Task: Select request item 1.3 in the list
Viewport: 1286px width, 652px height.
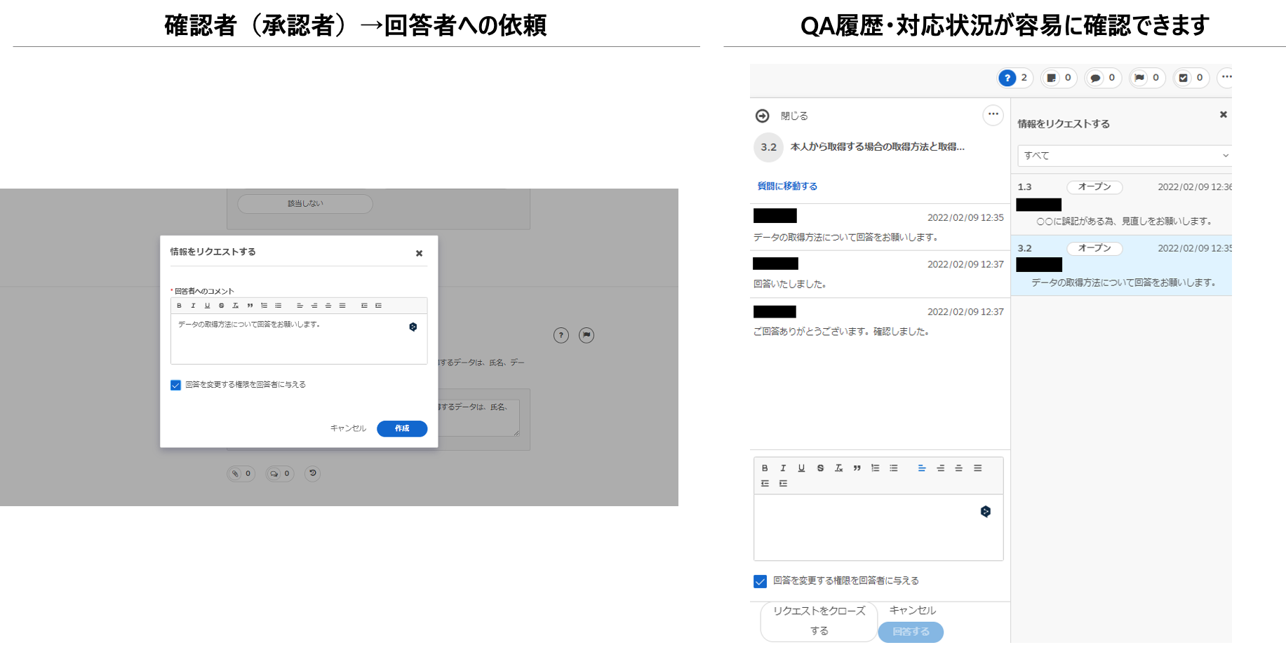Action: [x=1121, y=204]
